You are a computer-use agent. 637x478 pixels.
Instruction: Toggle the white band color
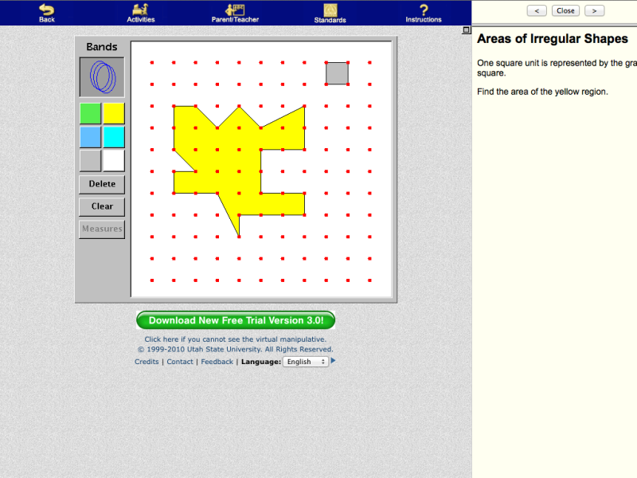pos(114,159)
